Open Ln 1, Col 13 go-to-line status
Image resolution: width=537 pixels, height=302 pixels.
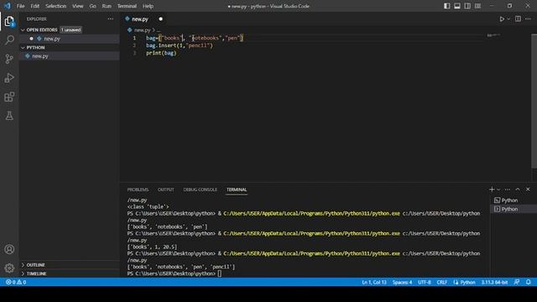[x=374, y=282]
